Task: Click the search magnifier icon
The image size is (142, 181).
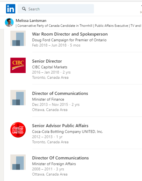Action: point(24,9)
